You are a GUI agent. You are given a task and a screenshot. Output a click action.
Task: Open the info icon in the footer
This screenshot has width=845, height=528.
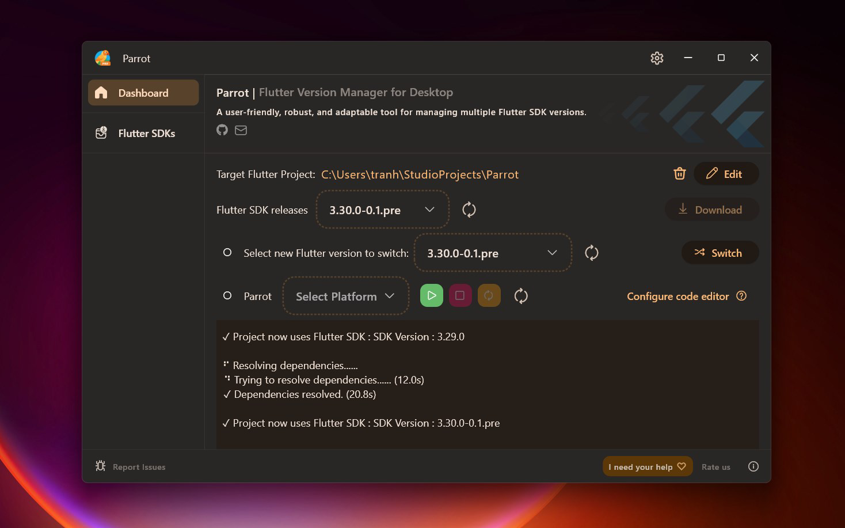point(753,466)
